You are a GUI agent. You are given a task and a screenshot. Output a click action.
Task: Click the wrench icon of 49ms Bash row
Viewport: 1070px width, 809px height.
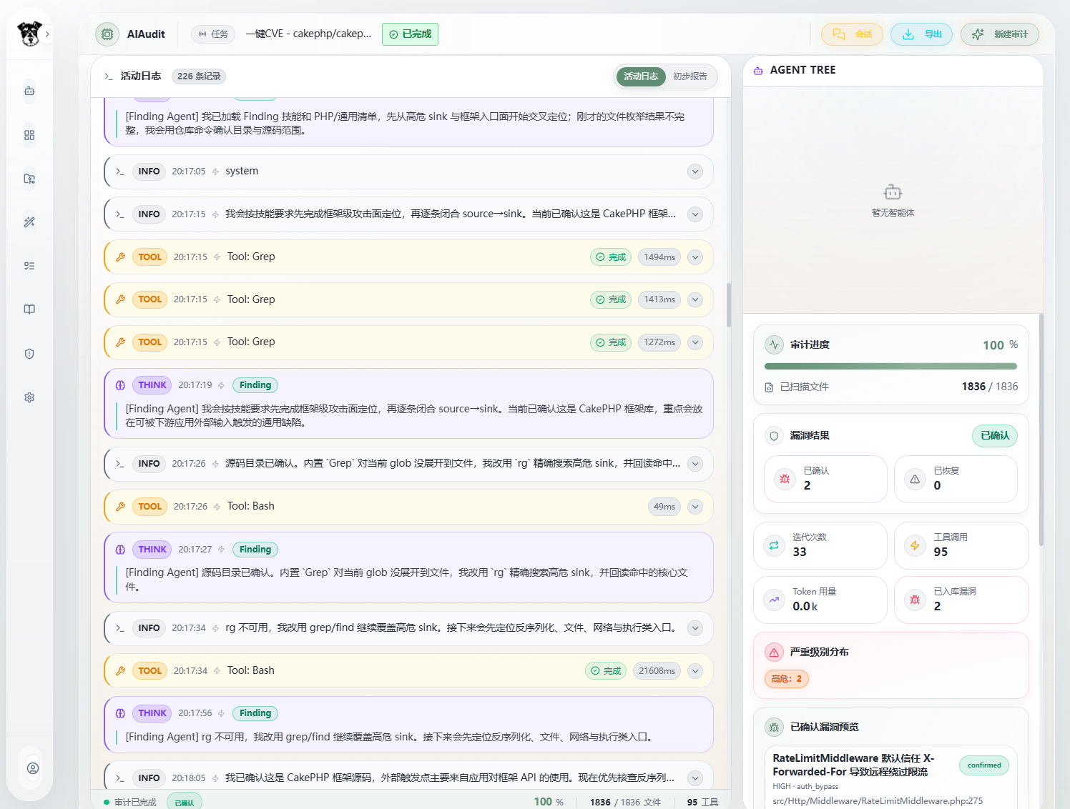tap(120, 507)
